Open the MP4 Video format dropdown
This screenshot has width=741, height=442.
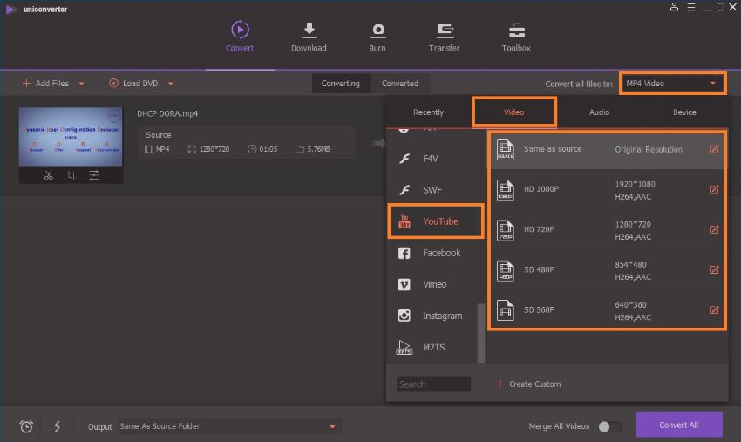(x=672, y=84)
